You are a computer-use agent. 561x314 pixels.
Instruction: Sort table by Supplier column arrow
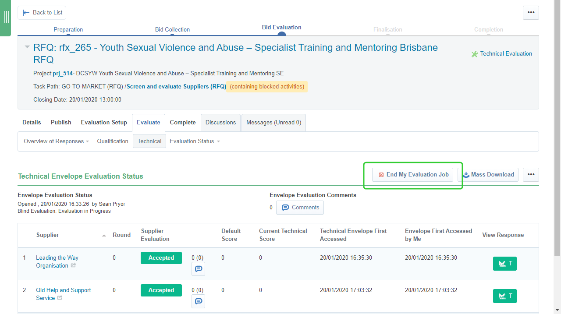click(x=104, y=236)
